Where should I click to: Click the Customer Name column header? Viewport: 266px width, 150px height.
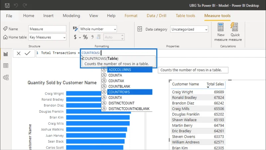pos(185,84)
